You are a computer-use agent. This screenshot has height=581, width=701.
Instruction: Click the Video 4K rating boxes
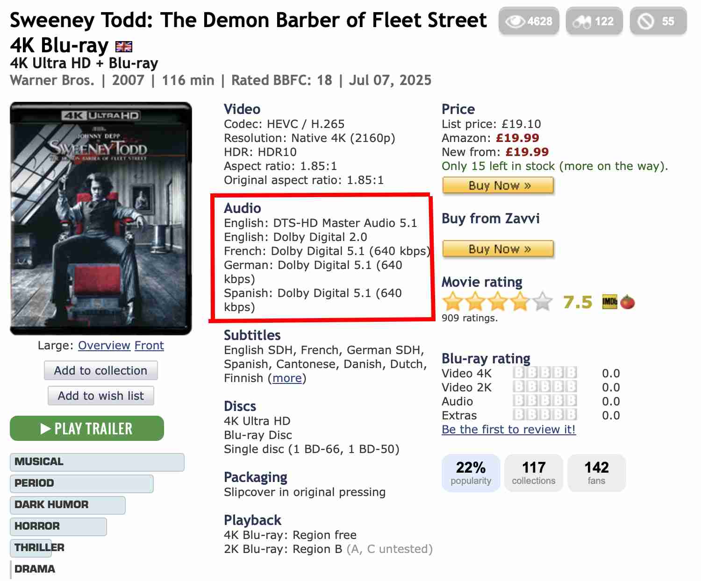click(x=545, y=373)
